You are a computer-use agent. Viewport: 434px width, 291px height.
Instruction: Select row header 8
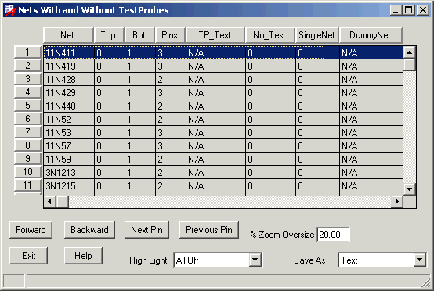click(27, 145)
